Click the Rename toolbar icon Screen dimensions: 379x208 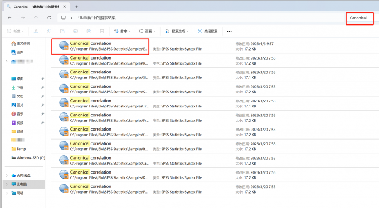[75, 31]
